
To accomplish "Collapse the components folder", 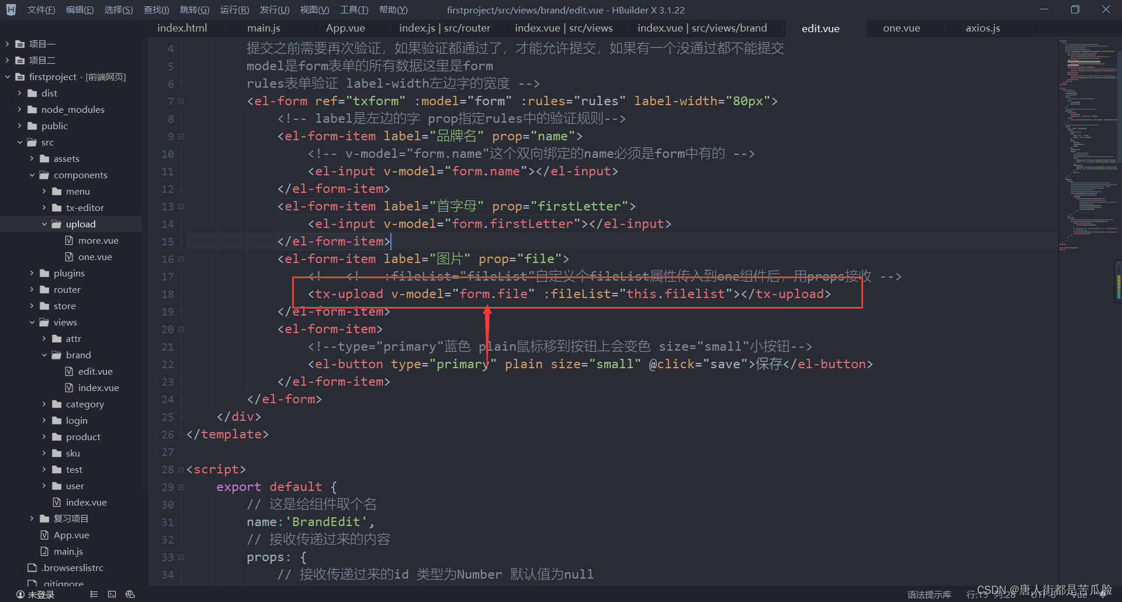I will point(32,175).
